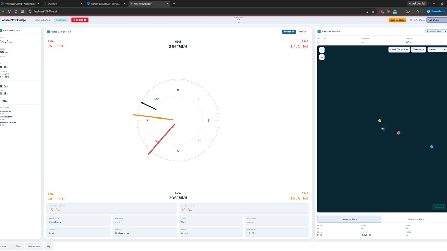Click the AWS 17.9 kn value
Image resolution: width=447 pixels, height=251 pixels.
(299, 46)
